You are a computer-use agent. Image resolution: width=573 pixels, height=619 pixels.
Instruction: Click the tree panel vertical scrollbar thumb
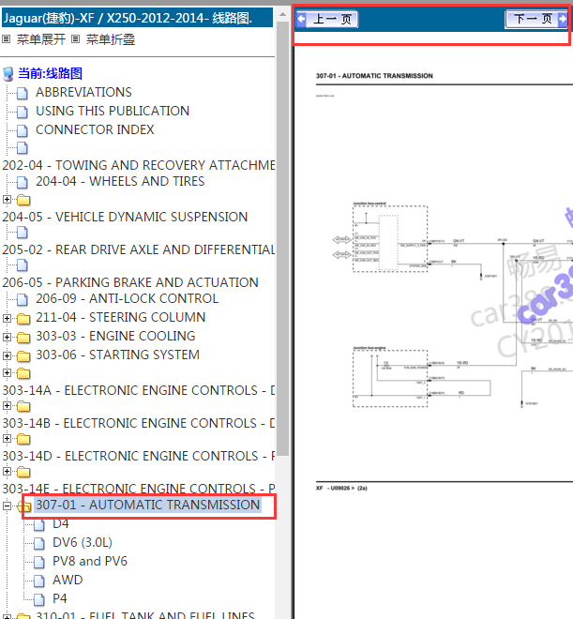pyautogui.click(x=282, y=238)
